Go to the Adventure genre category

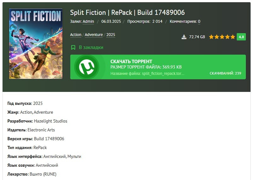coord(94,35)
